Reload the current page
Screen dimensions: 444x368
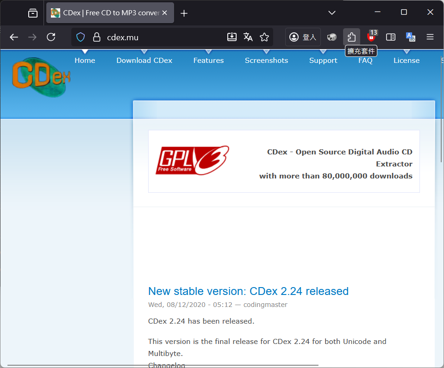coord(51,37)
